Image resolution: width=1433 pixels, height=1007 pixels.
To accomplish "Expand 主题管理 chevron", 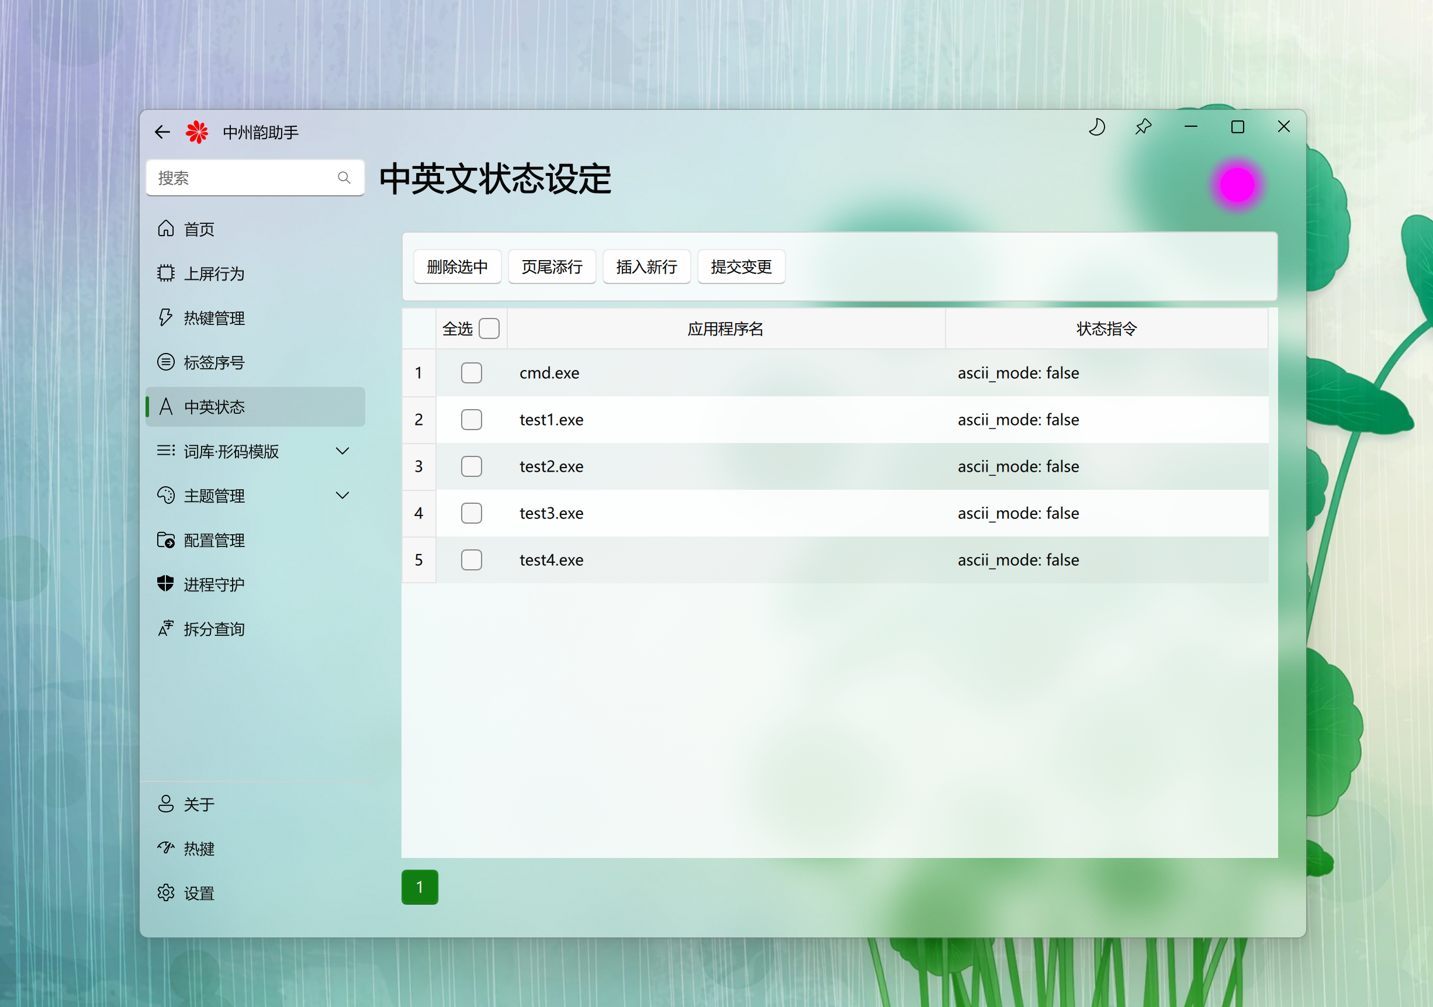I will click(x=342, y=496).
